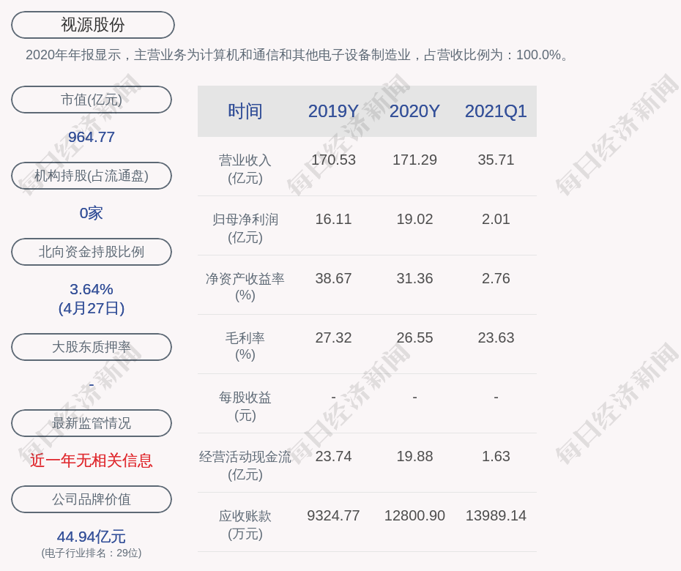Click the gross margin value 23.63

(496, 337)
